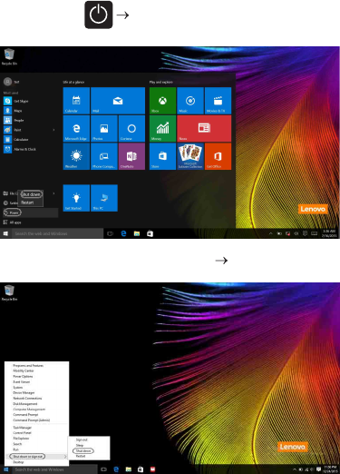Viewport: 340px width, 474px height.
Task: Select Device Manager from the context menu
Action: pyautogui.click(x=24, y=392)
